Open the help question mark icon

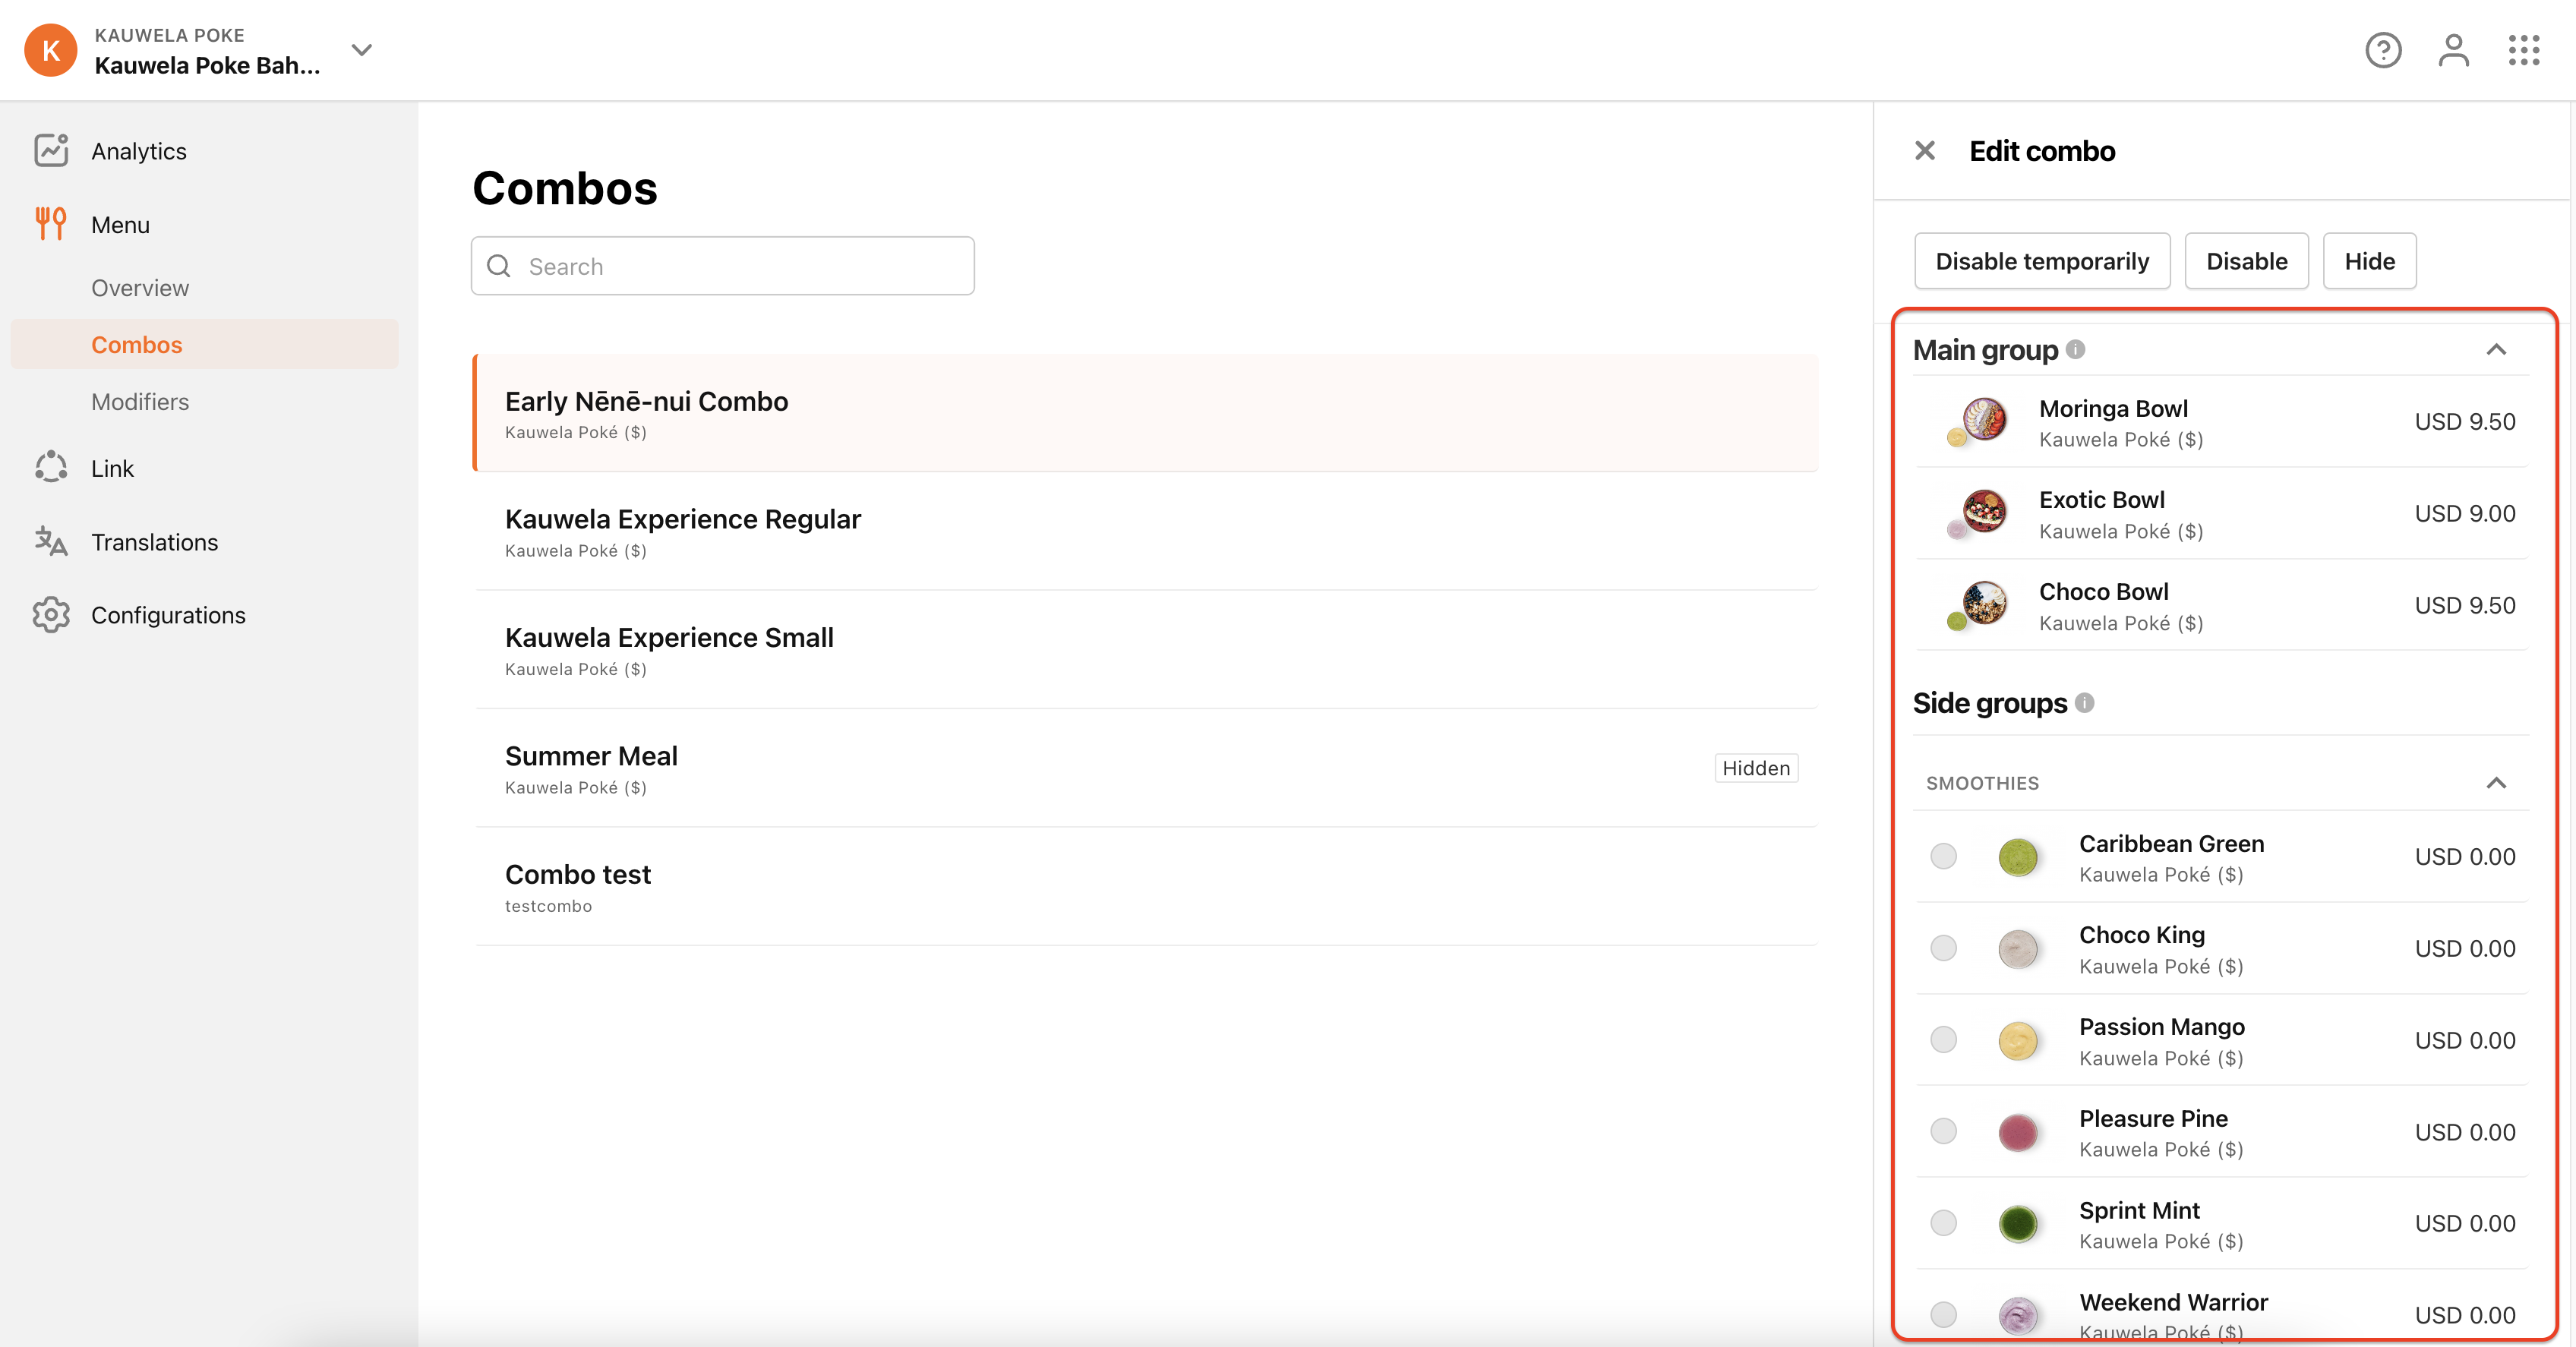[2383, 50]
